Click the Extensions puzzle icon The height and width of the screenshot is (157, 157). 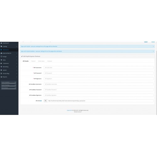pyautogui.click(x=1, y=50)
